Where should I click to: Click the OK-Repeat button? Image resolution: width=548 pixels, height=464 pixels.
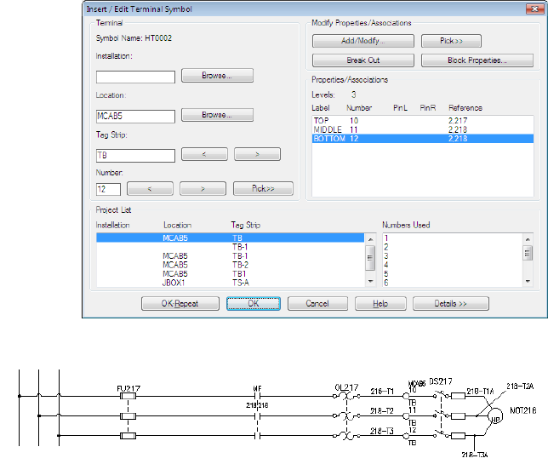coord(180,303)
